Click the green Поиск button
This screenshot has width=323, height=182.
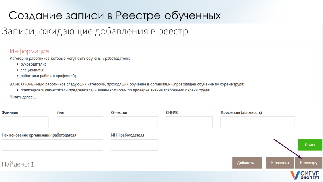pos(310,145)
